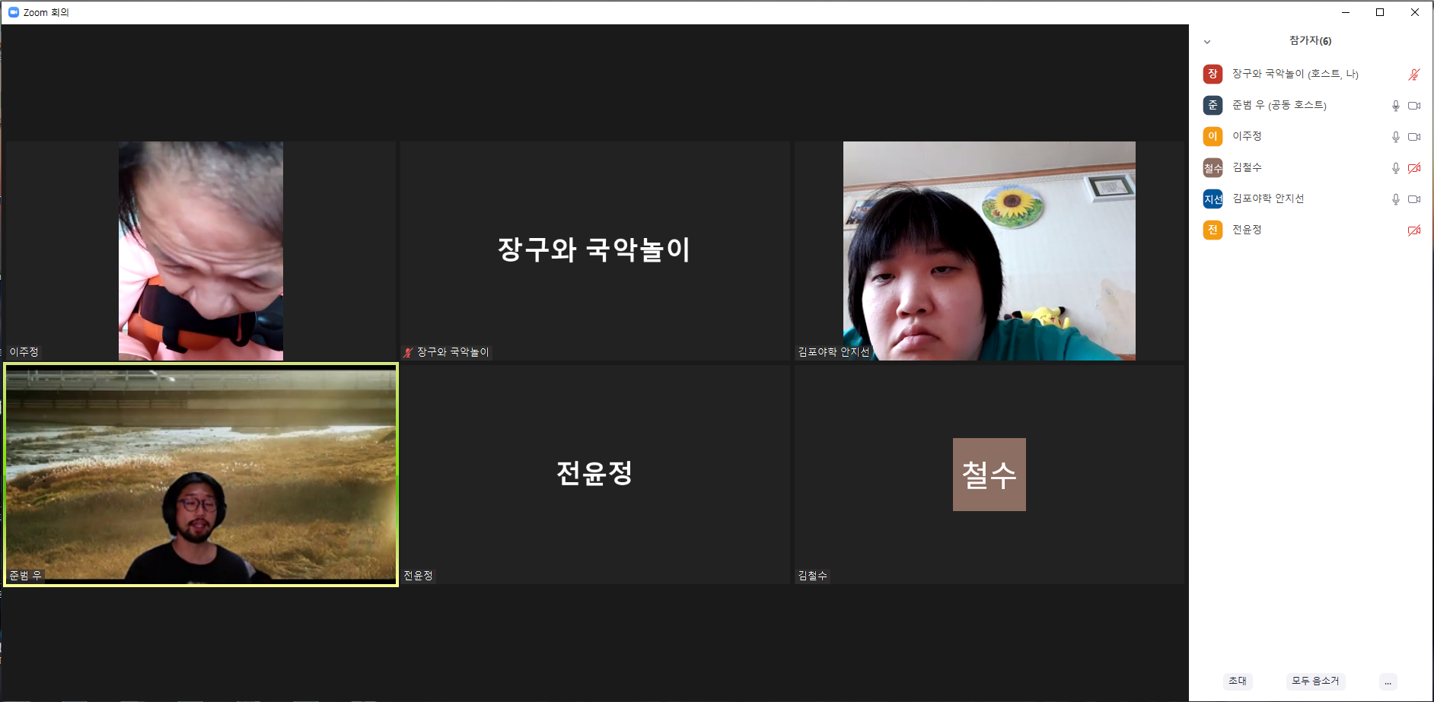This screenshot has height=702, width=1434.
Task: Select participant row 준범 우 (공동 호스트)
Action: 1311,105
